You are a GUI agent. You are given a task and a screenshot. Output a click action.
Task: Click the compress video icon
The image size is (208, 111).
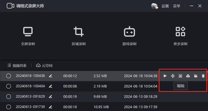coord(173,76)
